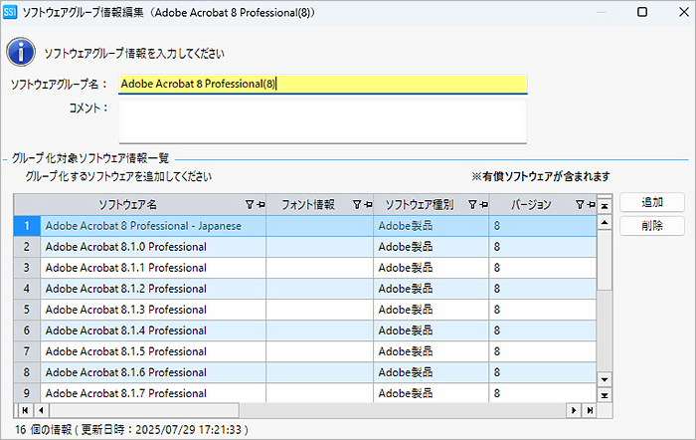The height and width of the screenshot is (440, 696).
Task: Open the filter for バージョン column
Action: 580,204
